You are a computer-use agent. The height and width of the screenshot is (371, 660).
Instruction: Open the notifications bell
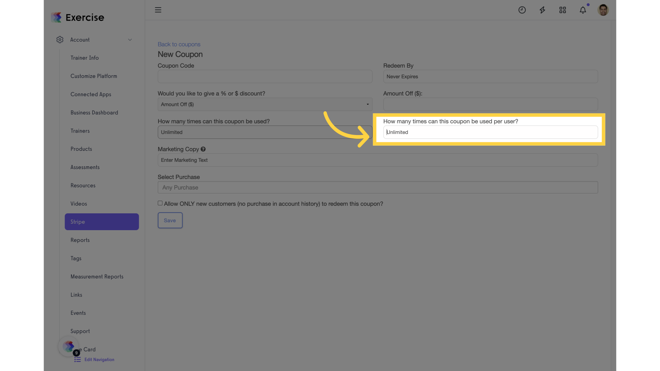click(x=583, y=10)
